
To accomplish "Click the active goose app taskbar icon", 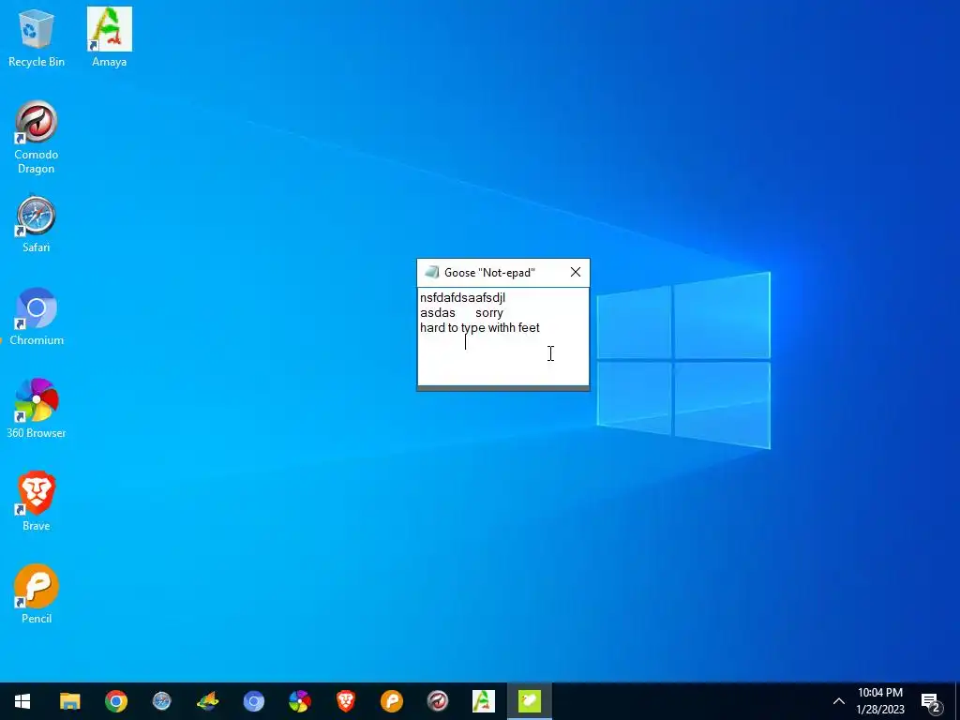I will (x=530, y=701).
